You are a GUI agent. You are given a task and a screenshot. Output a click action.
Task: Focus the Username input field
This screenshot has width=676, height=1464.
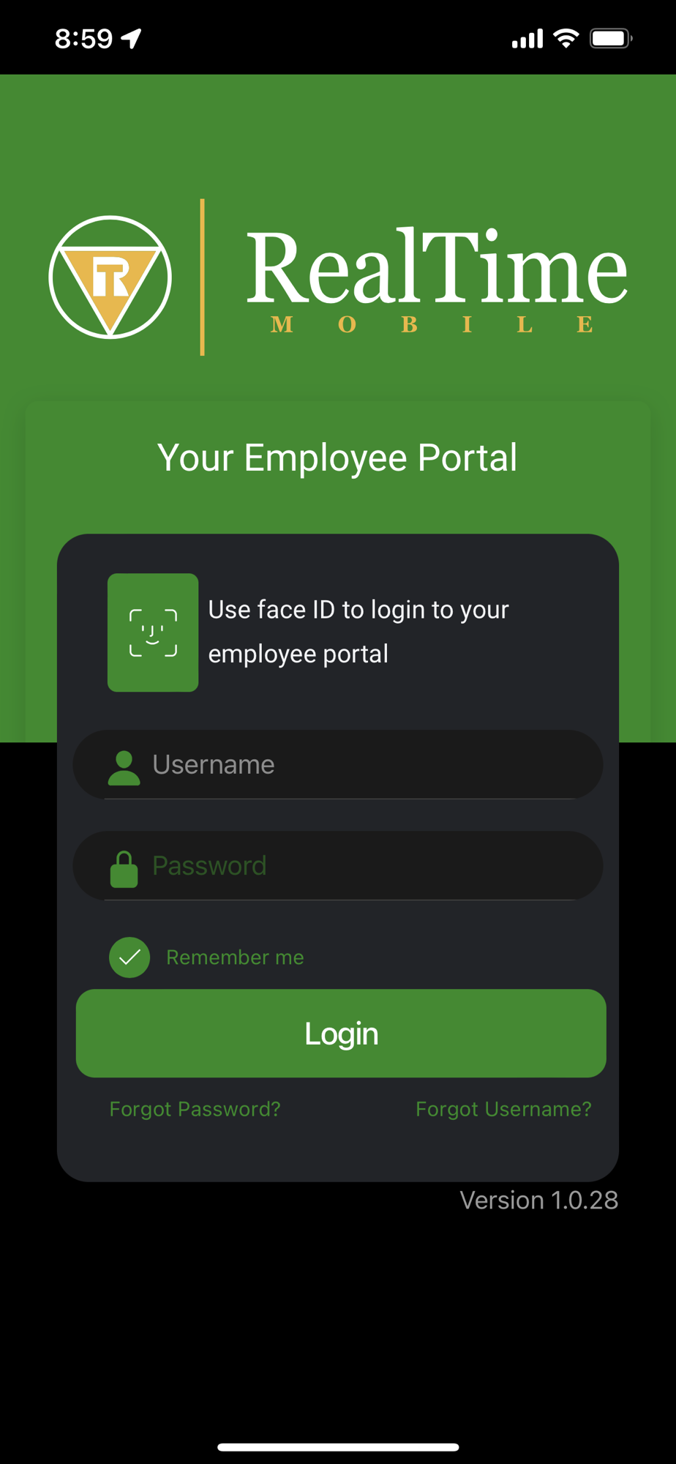pyautogui.click(x=338, y=764)
